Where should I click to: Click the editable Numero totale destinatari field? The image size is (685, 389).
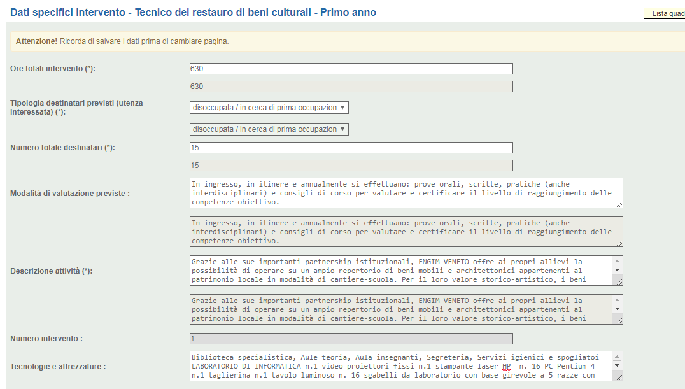351,148
